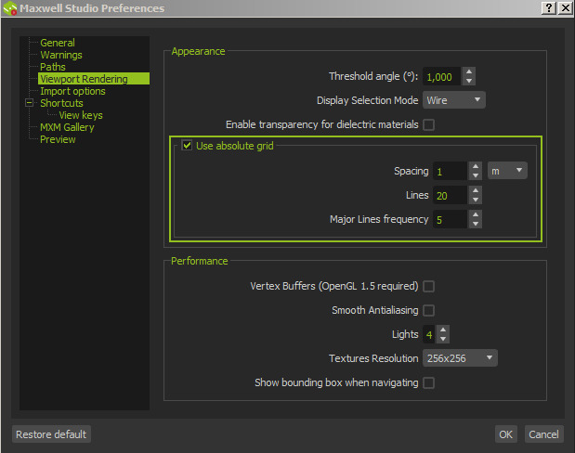Click the help question mark button

click(548, 7)
